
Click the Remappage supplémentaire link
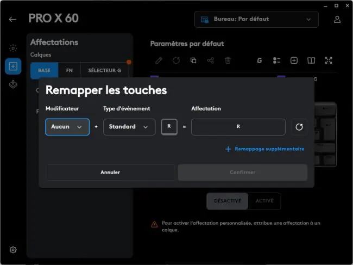[265, 149]
